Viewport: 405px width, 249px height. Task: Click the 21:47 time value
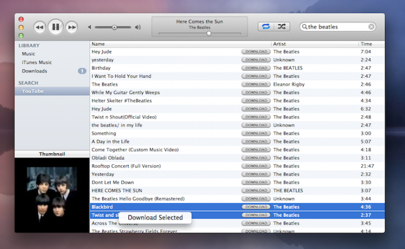367,166
